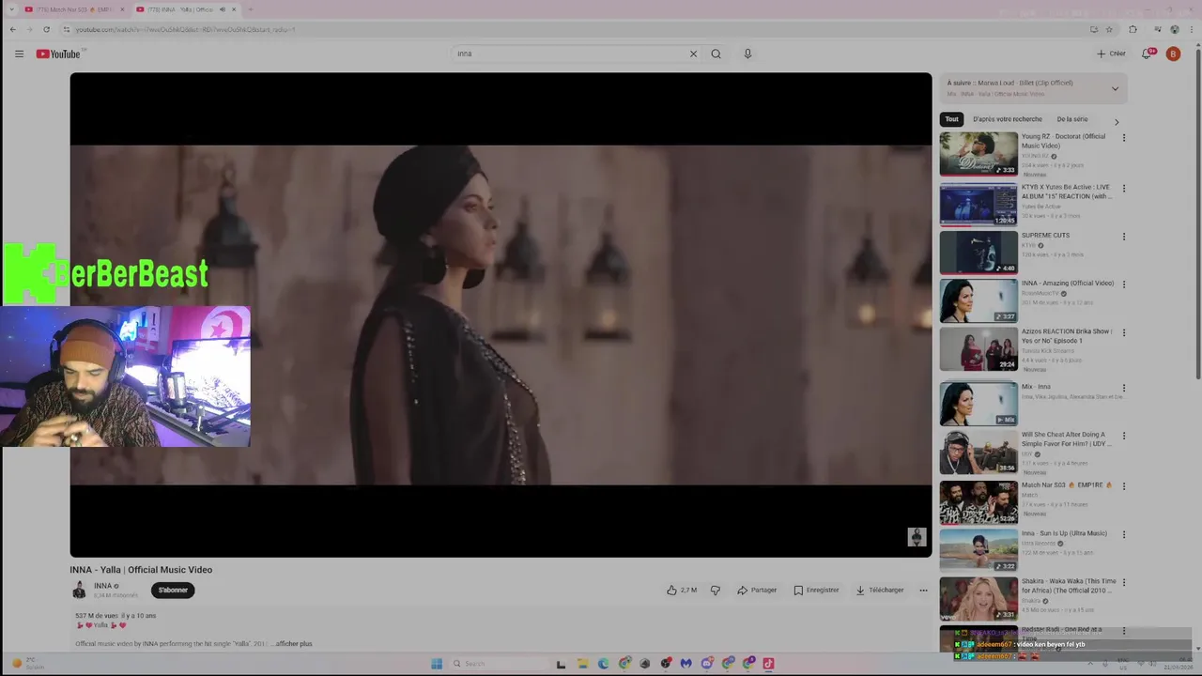The image size is (1202, 676).
Task: Open File Explorer from the taskbar
Action: point(582,664)
